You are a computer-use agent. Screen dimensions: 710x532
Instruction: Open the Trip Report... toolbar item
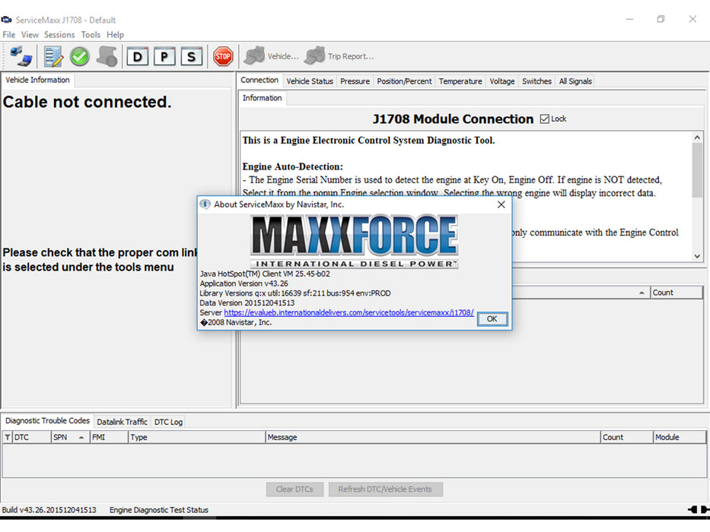(x=339, y=56)
